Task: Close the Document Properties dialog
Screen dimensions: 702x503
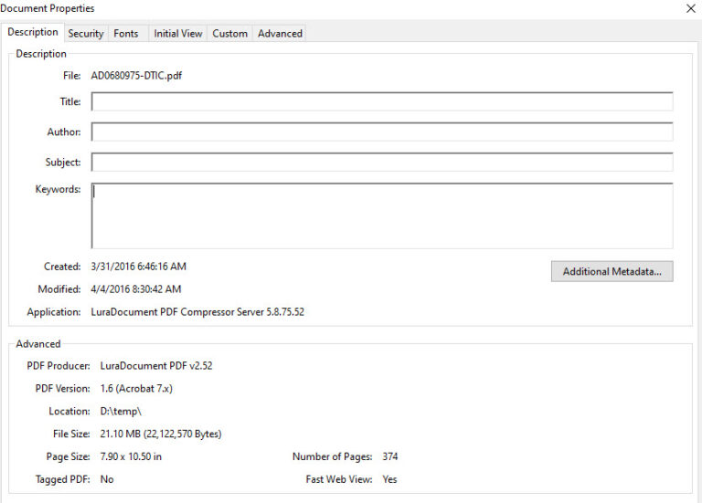Action: (690, 8)
